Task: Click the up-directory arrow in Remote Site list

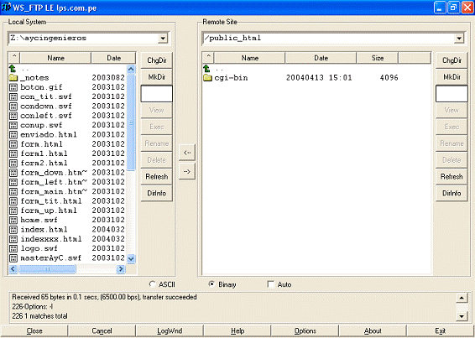Action: (206, 68)
